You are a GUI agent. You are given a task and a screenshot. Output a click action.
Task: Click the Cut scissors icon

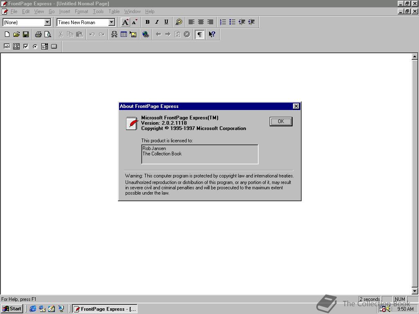[x=61, y=34]
